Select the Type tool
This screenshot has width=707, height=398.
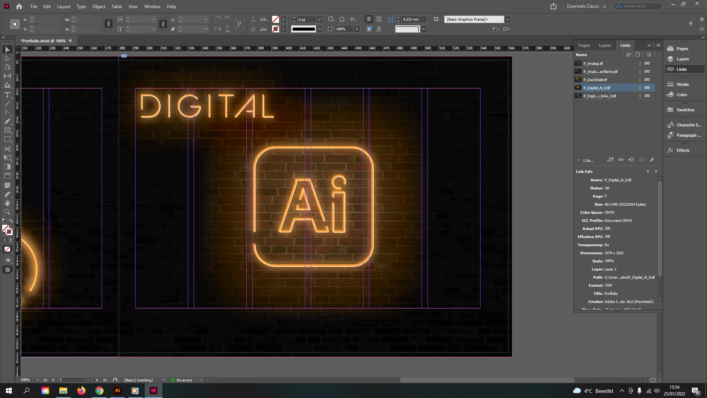pyautogui.click(x=7, y=95)
